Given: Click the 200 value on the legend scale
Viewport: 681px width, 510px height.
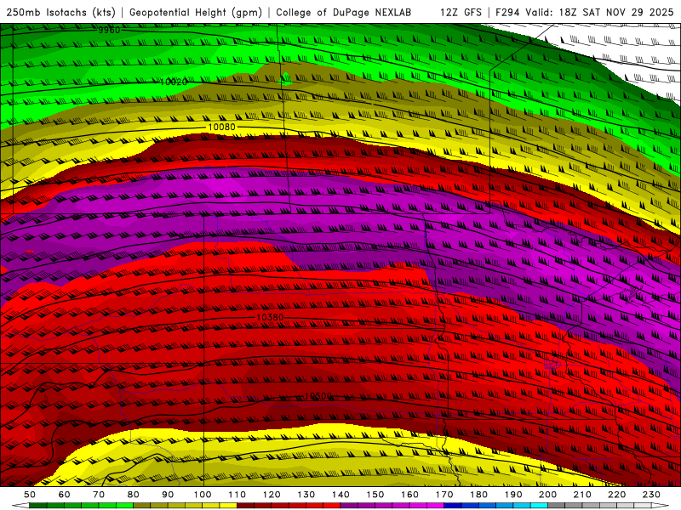Looking at the screenshot, I should click(548, 495).
